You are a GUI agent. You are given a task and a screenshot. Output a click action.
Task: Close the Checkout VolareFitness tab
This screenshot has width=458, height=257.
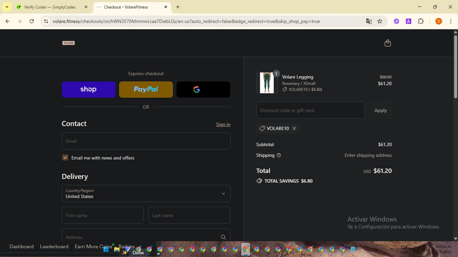click(166, 7)
